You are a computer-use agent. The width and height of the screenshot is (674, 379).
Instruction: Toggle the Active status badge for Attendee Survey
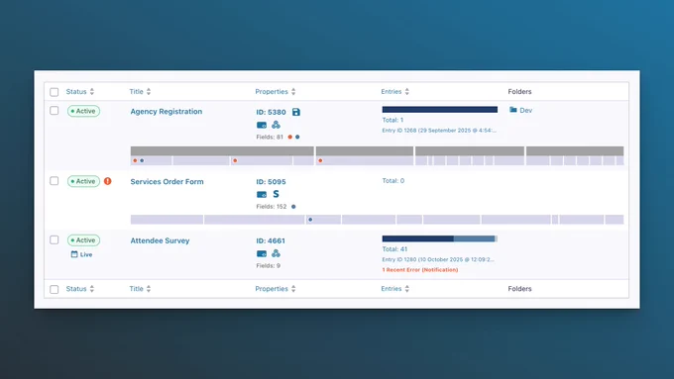[x=83, y=239]
